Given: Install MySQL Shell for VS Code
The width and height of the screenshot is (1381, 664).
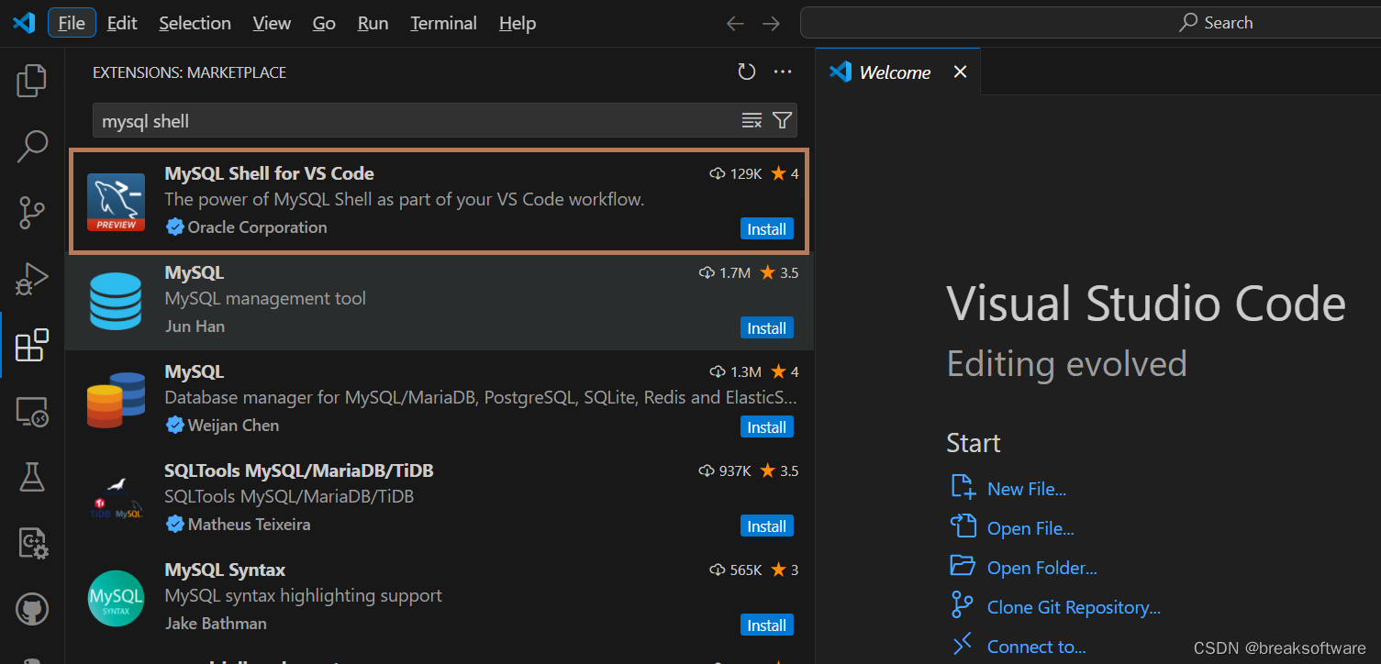Looking at the screenshot, I should (x=766, y=229).
